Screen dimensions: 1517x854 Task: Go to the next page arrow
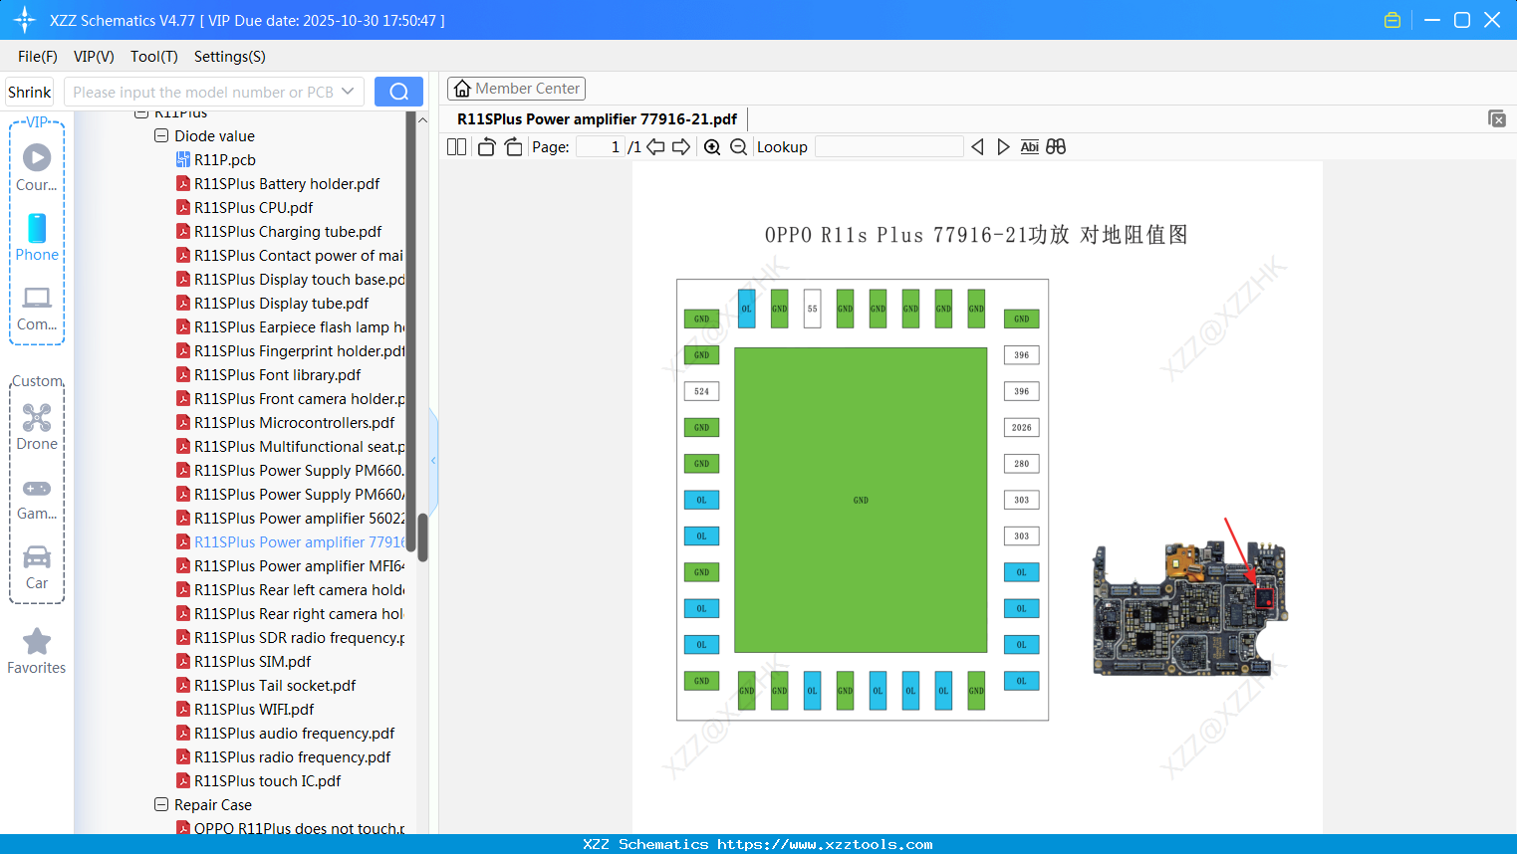point(681,146)
